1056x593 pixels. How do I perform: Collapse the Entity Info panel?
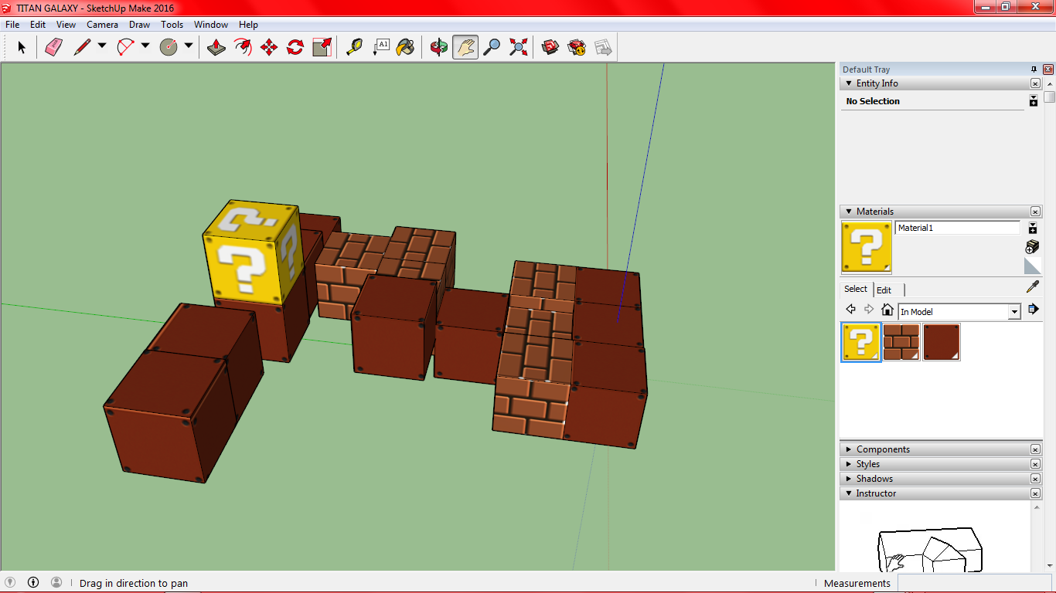pyautogui.click(x=848, y=83)
